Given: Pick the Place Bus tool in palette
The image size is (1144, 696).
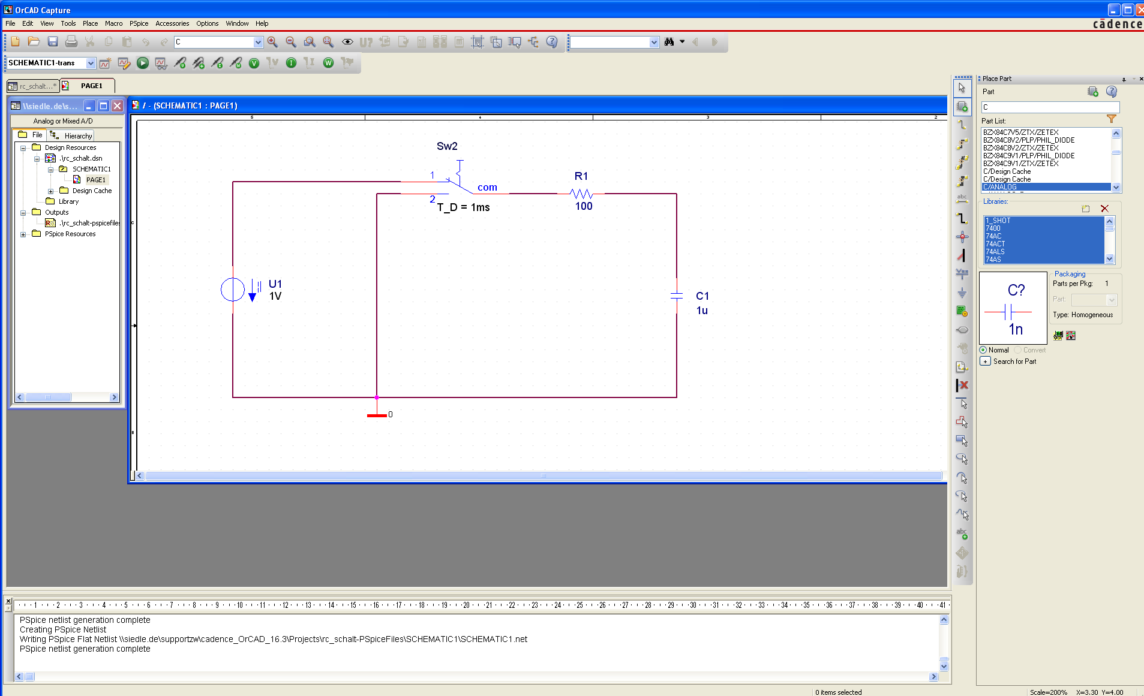Looking at the screenshot, I should pos(962,218).
